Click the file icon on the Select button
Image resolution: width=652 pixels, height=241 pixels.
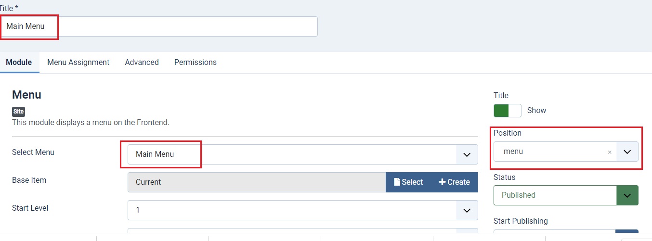(397, 182)
